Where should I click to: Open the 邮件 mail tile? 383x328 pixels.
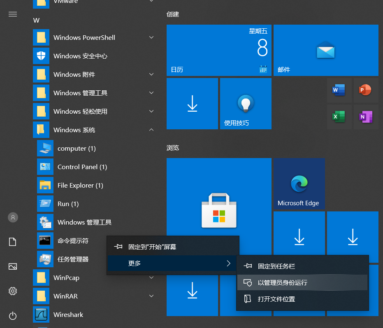pyautogui.click(x=326, y=50)
